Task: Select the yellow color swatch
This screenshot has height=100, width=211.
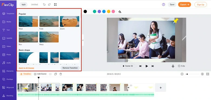Action: point(108,12)
